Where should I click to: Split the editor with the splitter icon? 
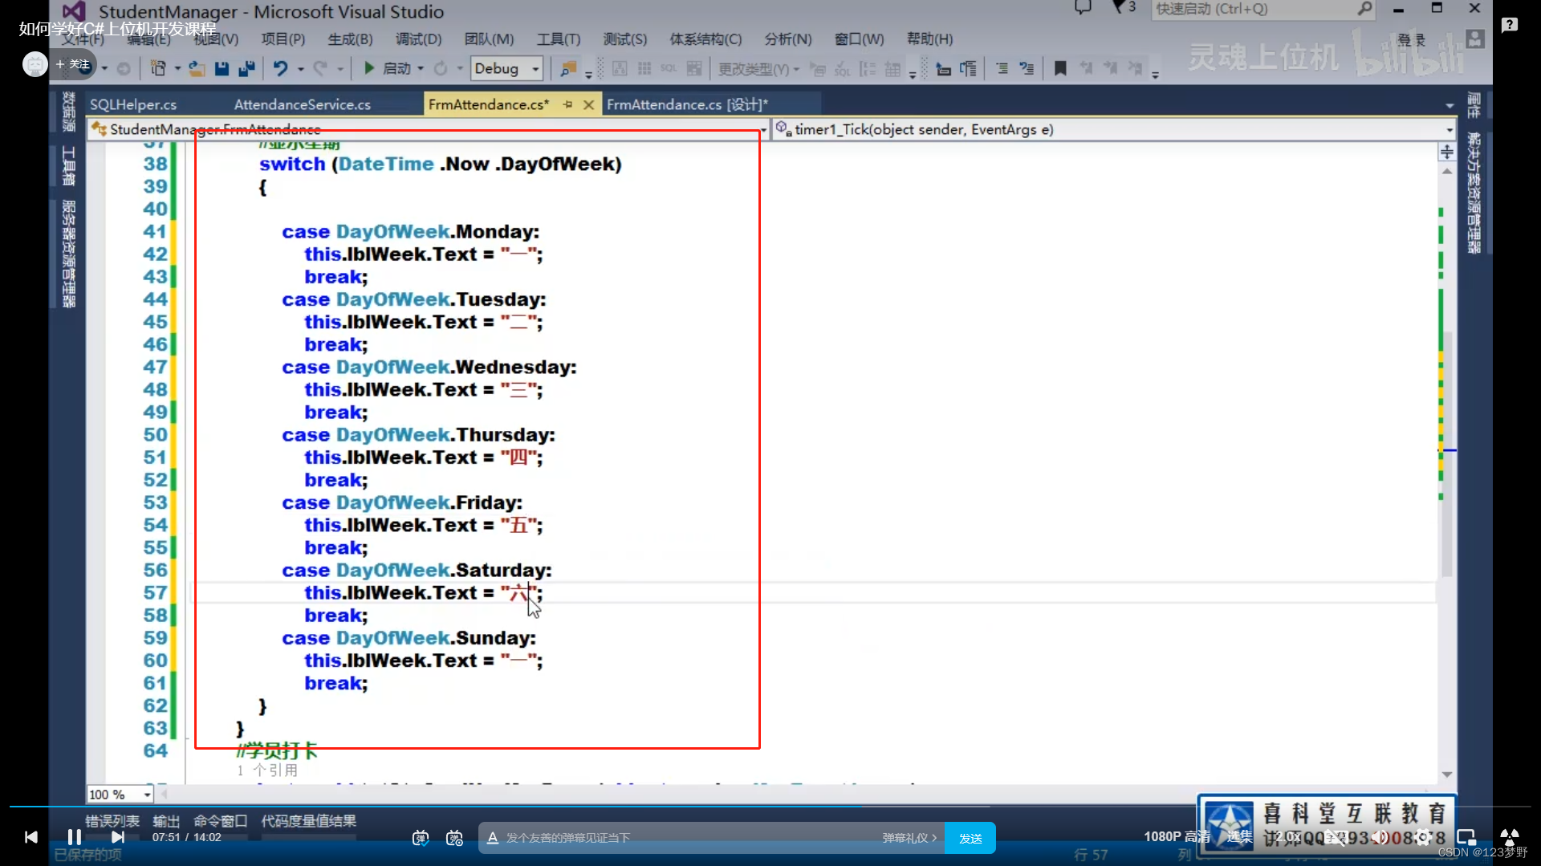click(1447, 152)
